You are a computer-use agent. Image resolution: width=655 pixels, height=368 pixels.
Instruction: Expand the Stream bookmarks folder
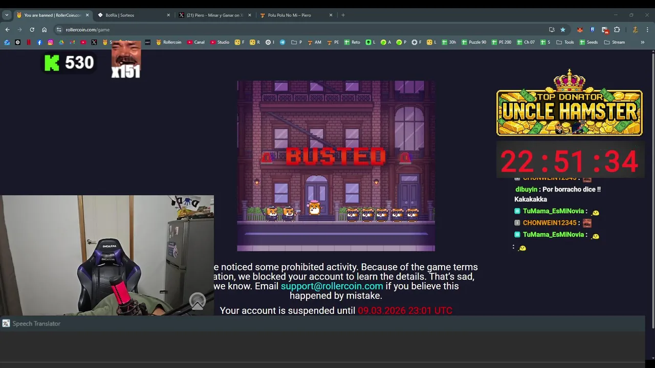click(615, 42)
